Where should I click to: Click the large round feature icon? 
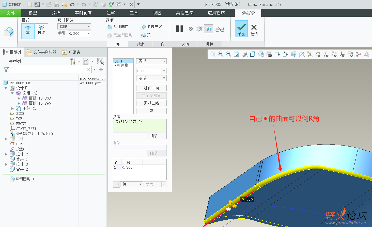[x=9, y=32]
